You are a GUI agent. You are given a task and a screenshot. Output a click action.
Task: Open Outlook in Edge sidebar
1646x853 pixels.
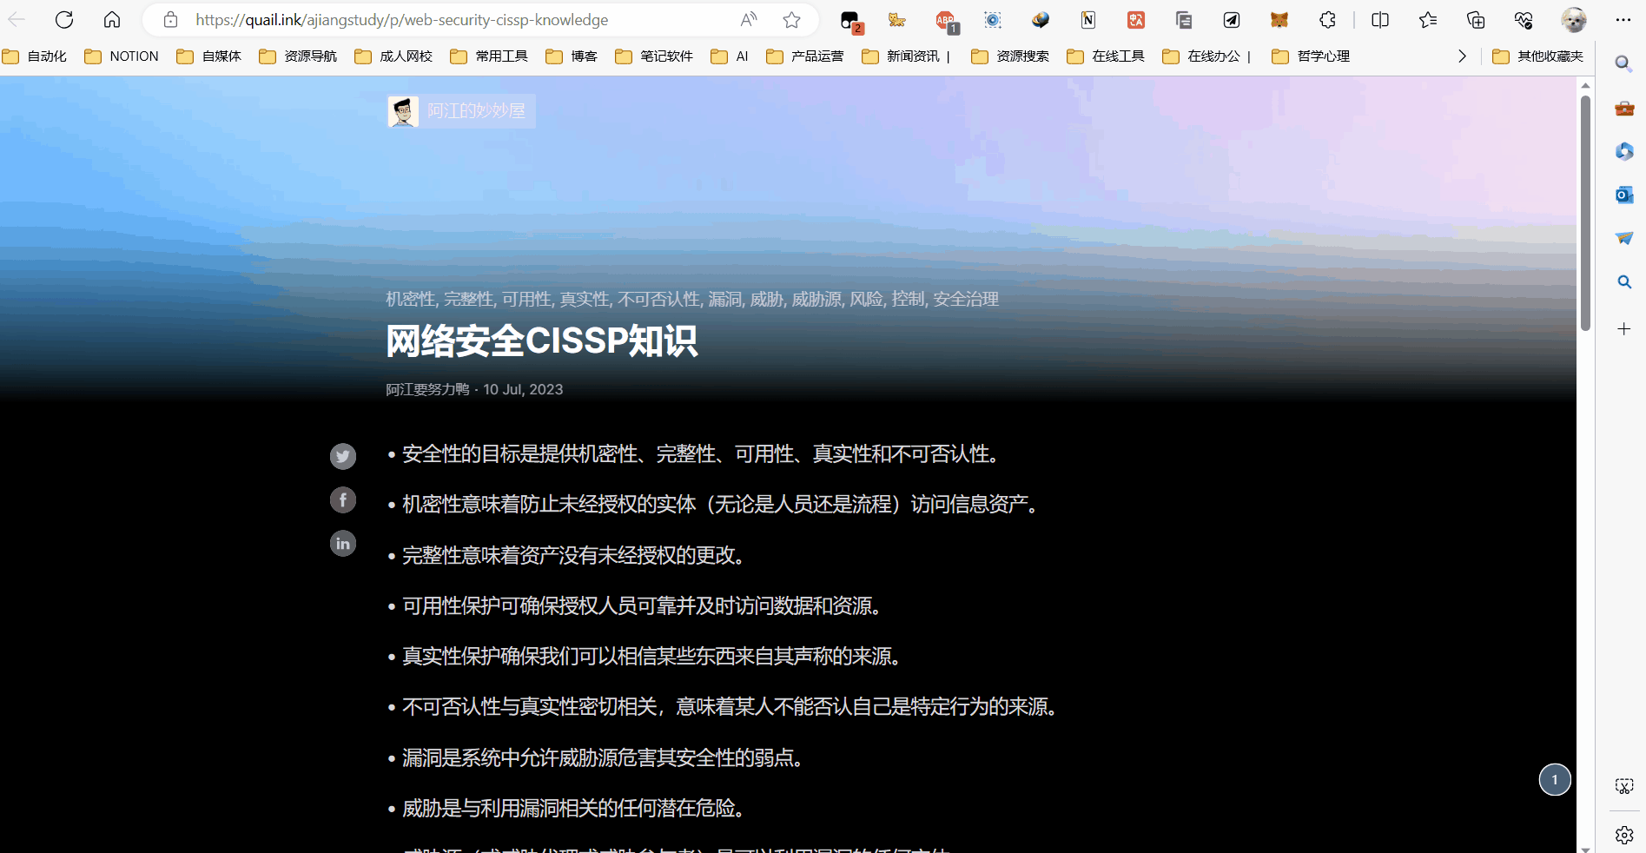click(1623, 195)
